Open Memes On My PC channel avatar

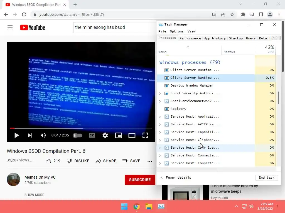click(13, 179)
